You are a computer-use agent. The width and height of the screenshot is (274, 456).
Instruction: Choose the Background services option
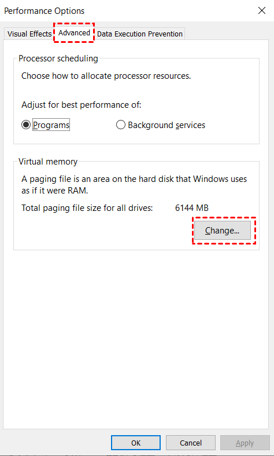(x=161, y=125)
